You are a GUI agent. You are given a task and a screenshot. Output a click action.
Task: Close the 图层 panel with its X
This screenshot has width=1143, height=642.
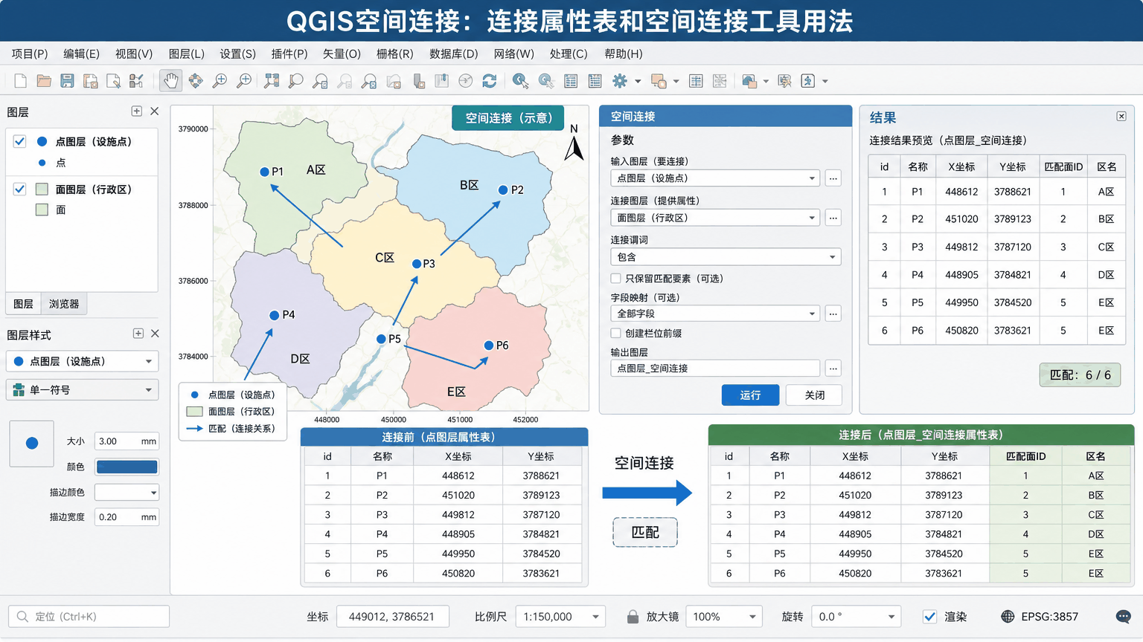pyautogui.click(x=155, y=111)
